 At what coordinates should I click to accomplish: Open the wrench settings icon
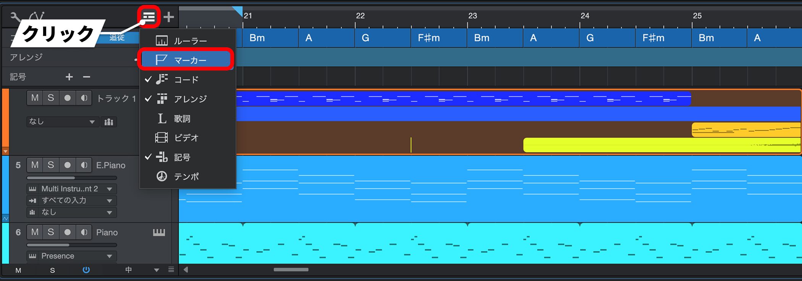pyautogui.click(x=15, y=18)
